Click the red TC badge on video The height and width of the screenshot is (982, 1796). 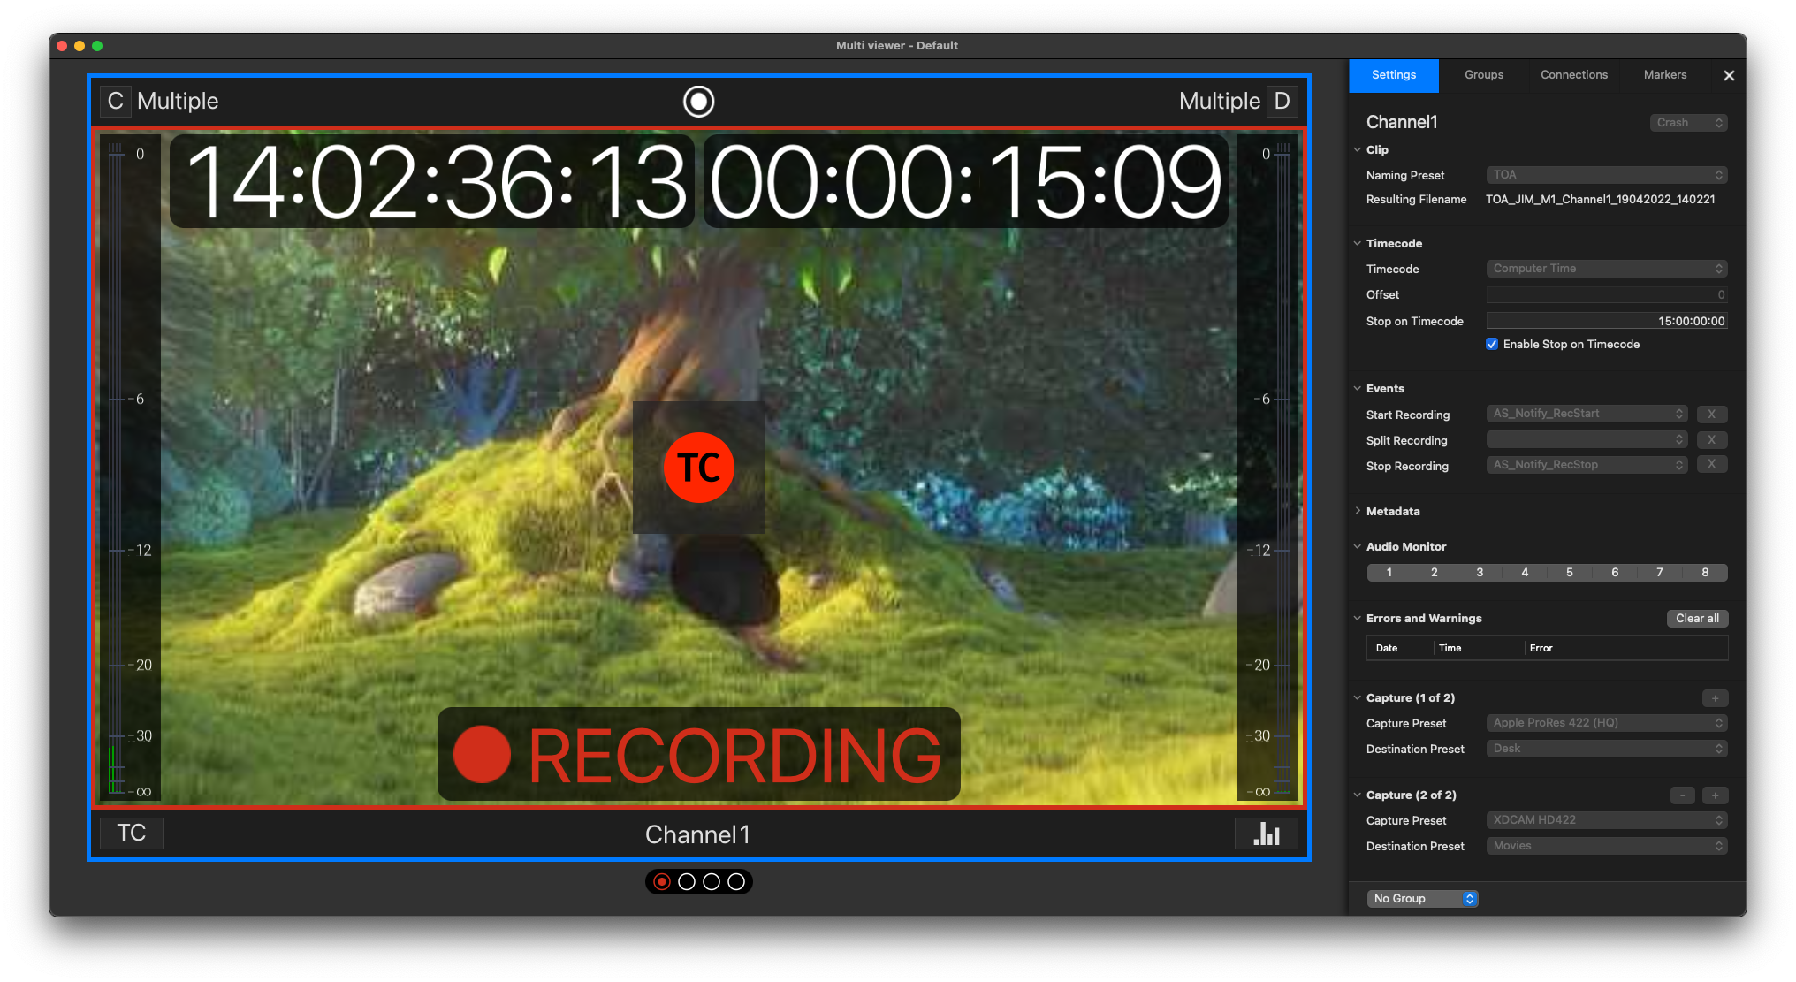(x=698, y=468)
